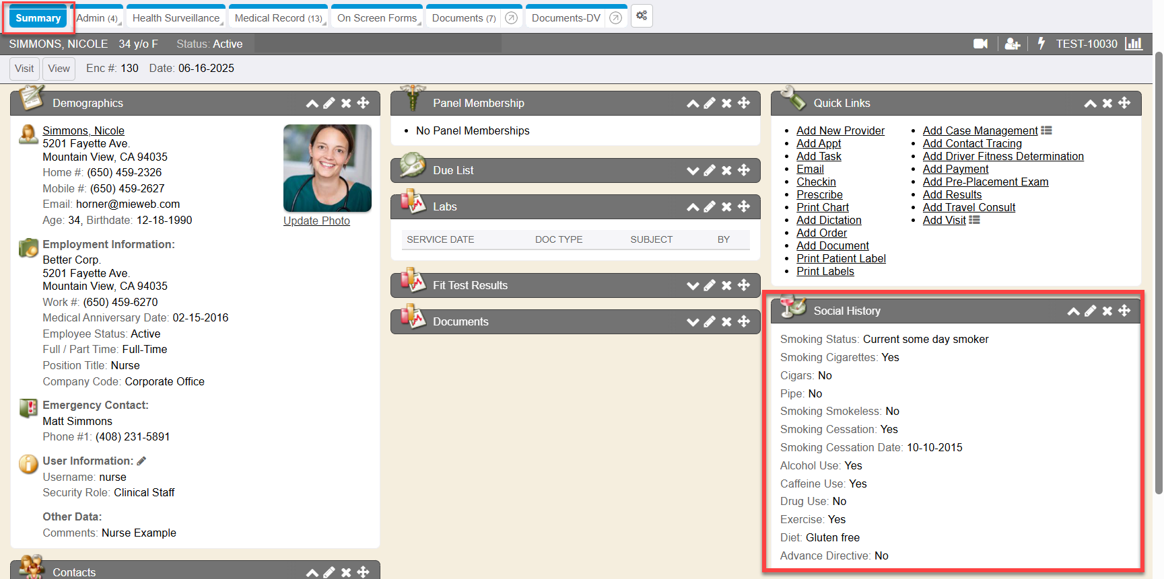Viewport: 1164px width, 579px height.
Task: Click the lightning bolt icon in patient bar
Action: click(x=1041, y=44)
